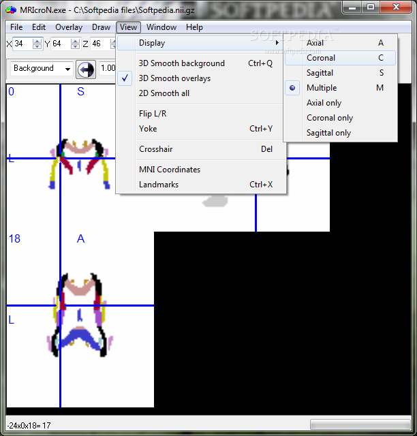The image size is (417, 436).
Task: Open the Window menu
Action: [x=161, y=27]
